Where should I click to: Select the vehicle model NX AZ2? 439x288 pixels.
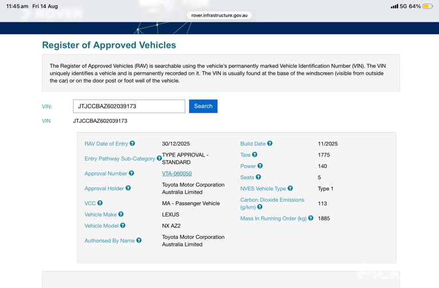(171, 226)
